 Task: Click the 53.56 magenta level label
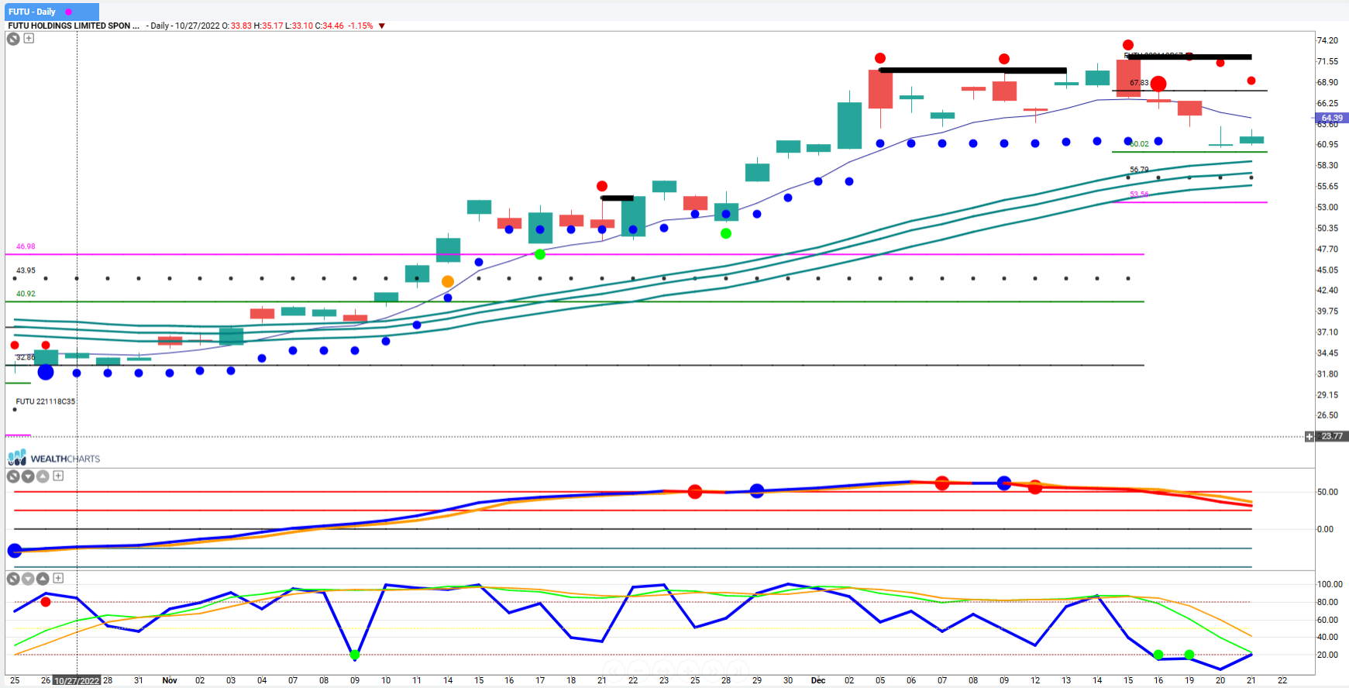click(1139, 194)
